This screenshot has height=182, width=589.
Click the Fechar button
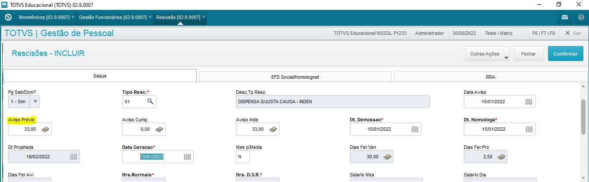(x=529, y=54)
